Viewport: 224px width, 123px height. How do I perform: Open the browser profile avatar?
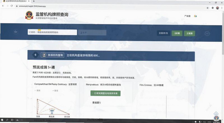pos(218,8)
